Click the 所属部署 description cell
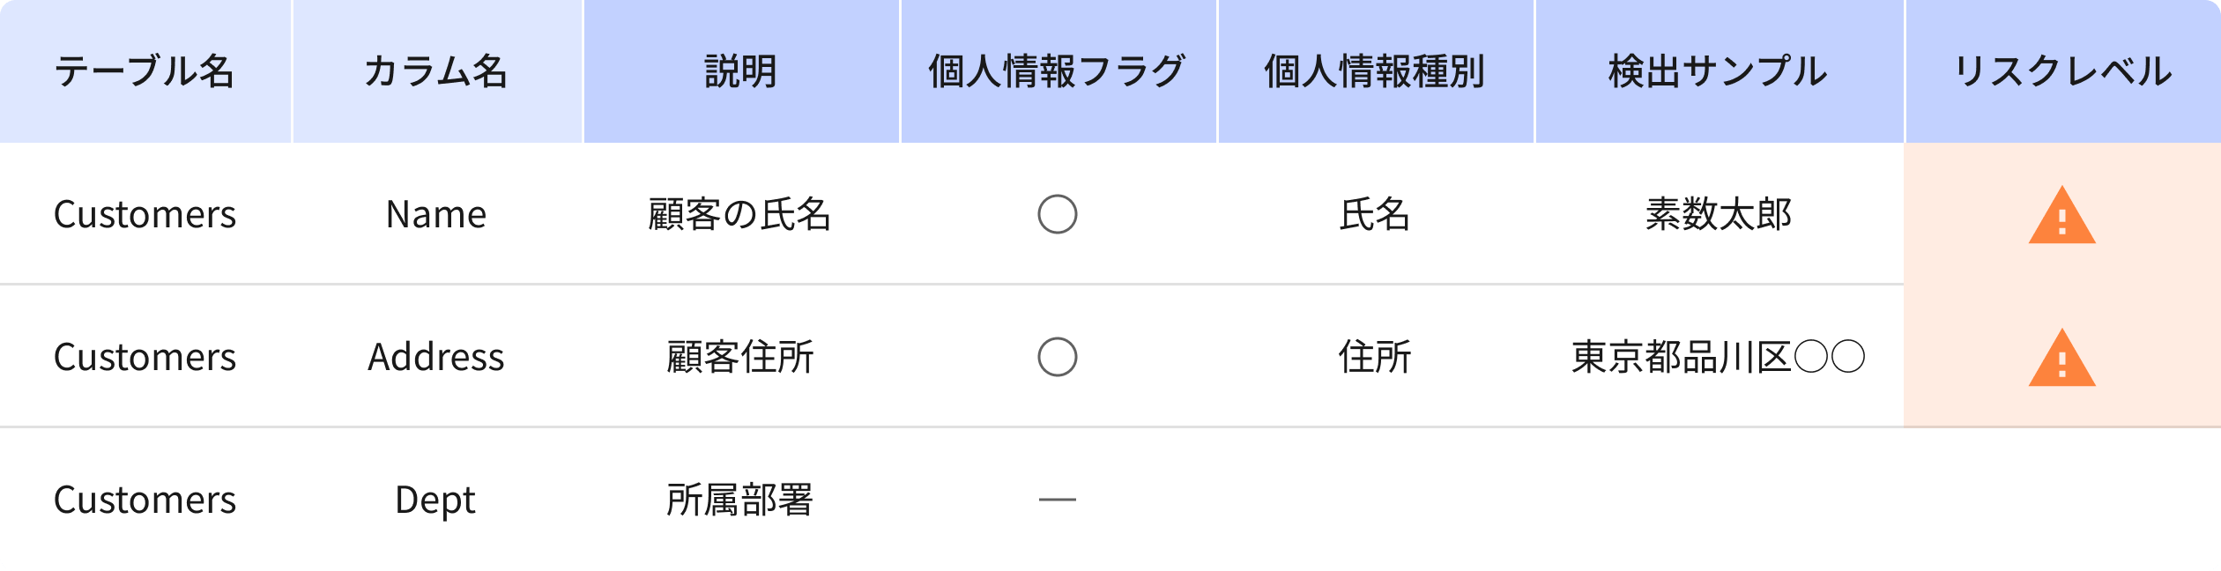The image size is (2221, 571). 739,500
